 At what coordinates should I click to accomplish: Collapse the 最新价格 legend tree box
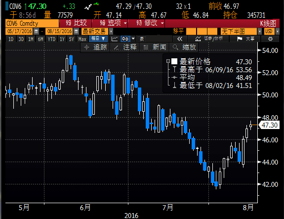(x=168, y=61)
